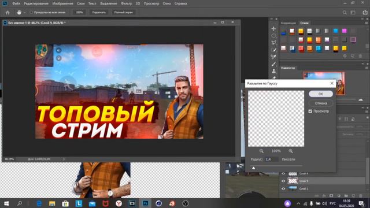Click Отмена in blur dialog

pos(321,103)
